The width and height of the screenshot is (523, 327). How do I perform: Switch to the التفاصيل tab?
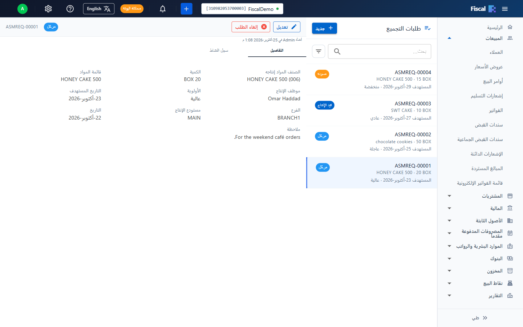pyautogui.click(x=277, y=51)
